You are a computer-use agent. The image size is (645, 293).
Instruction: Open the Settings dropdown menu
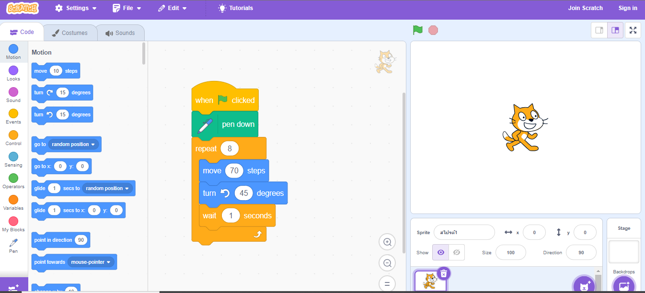pos(76,8)
